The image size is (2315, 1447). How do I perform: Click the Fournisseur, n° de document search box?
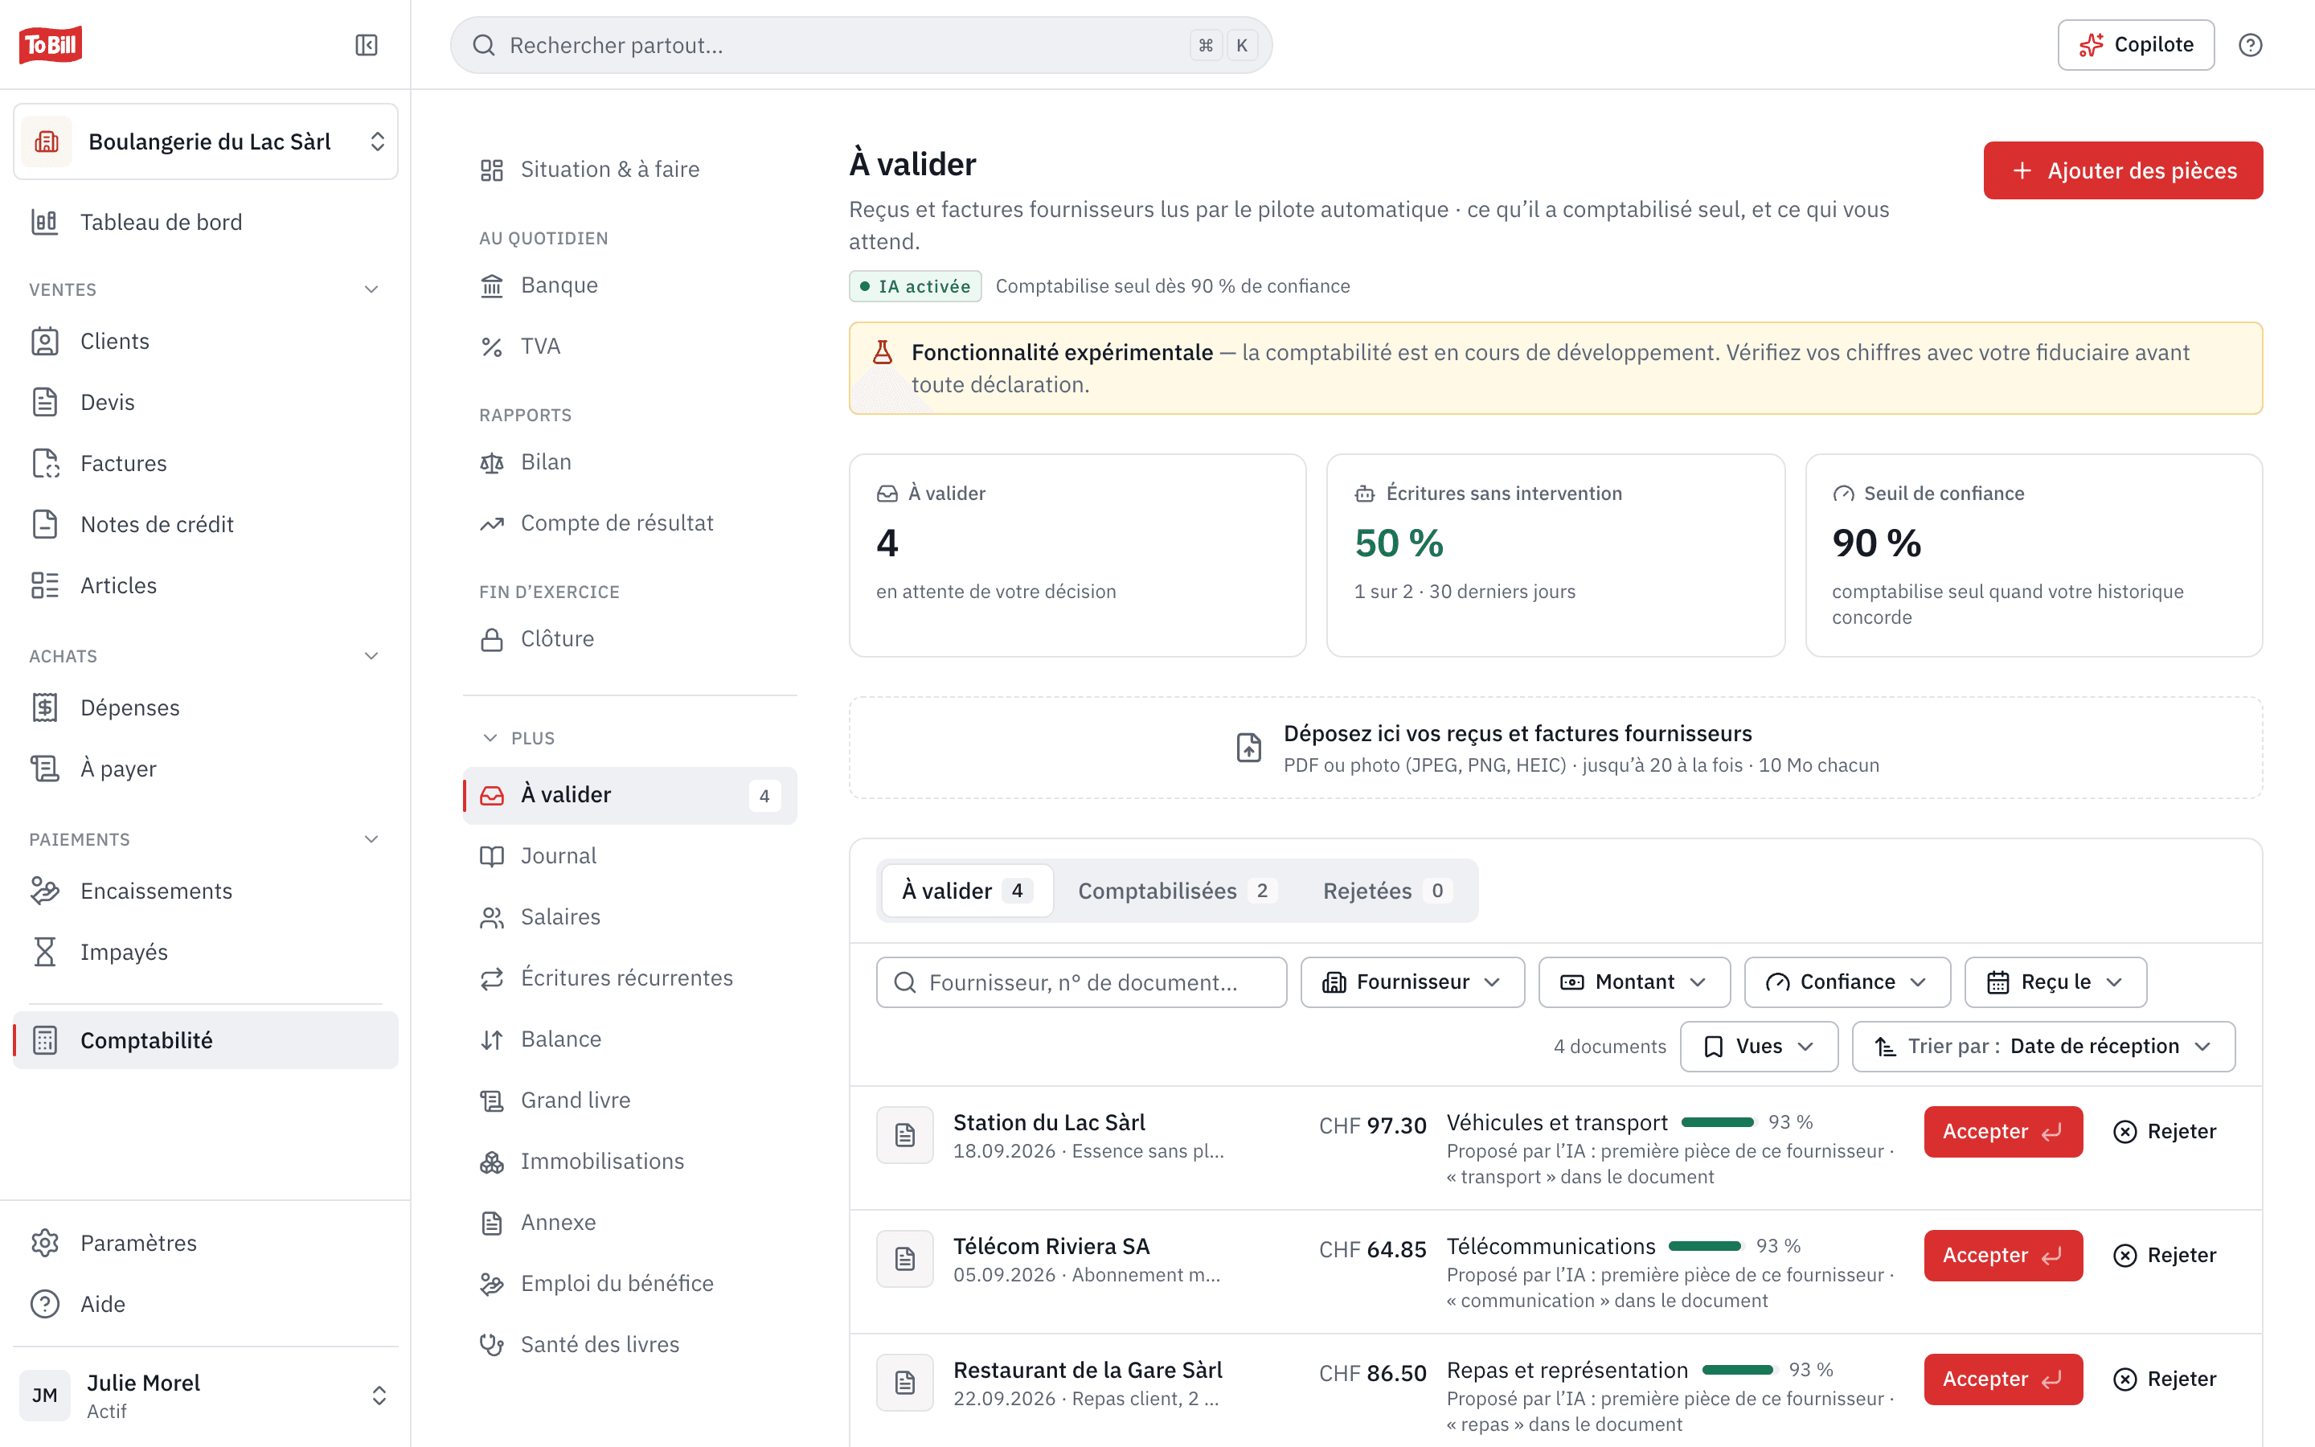click(x=1081, y=982)
